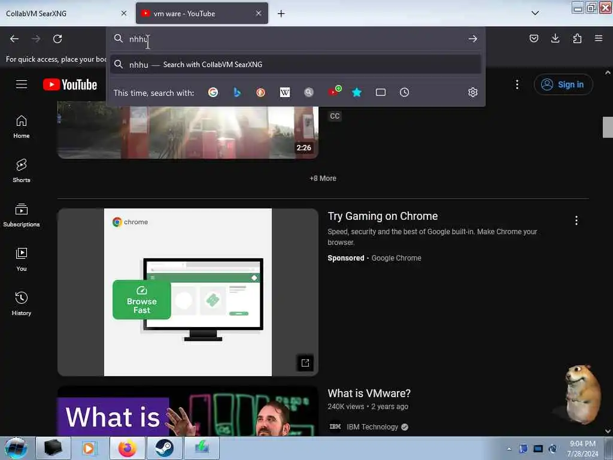
Task: Click the page scrollbar thumb
Action: 608,127
